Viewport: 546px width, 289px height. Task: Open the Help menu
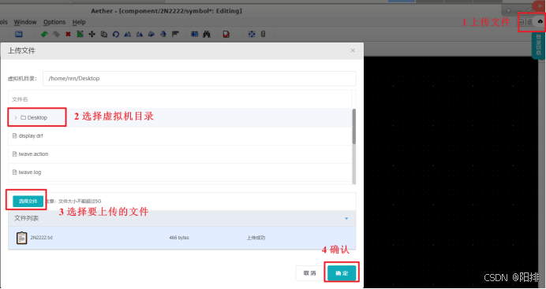(x=79, y=22)
